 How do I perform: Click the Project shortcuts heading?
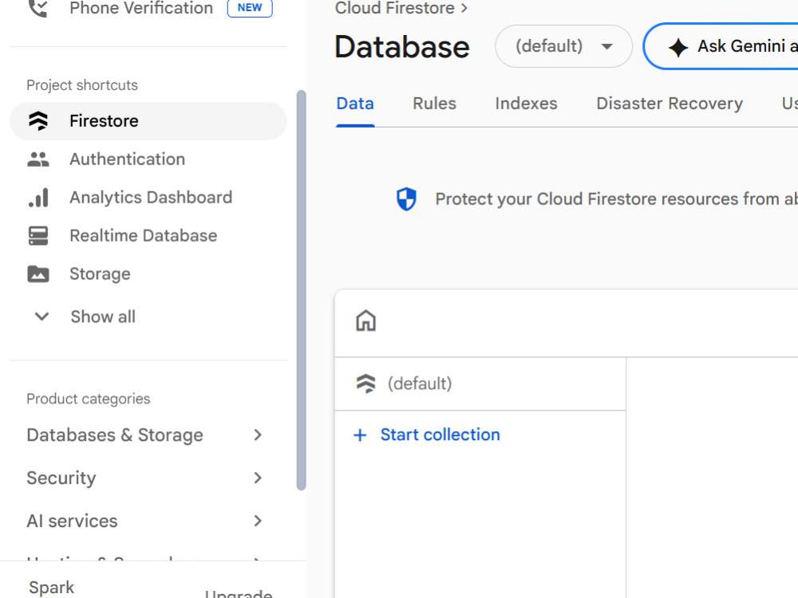[82, 85]
